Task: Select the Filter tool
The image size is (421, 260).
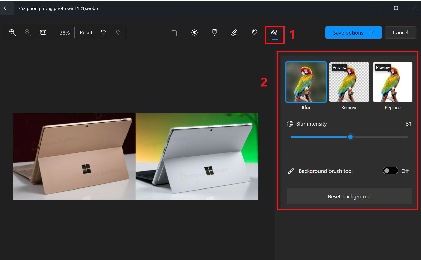Action: (x=214, y=32)
